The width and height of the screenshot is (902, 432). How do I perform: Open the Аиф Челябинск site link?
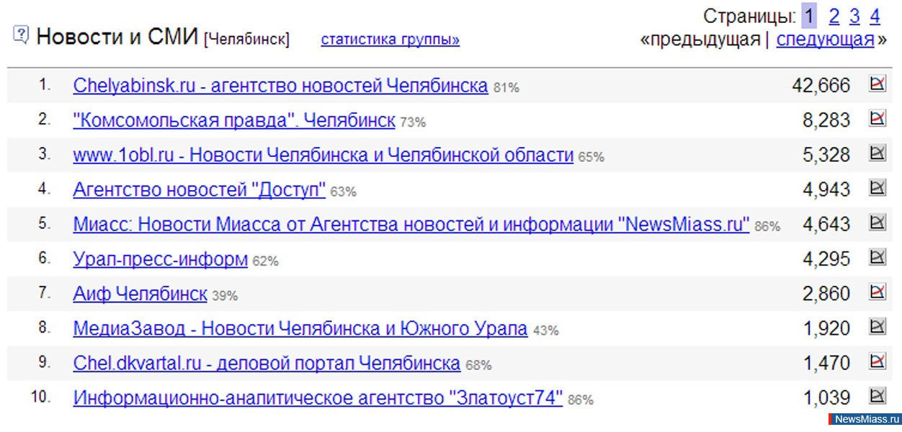140,294
